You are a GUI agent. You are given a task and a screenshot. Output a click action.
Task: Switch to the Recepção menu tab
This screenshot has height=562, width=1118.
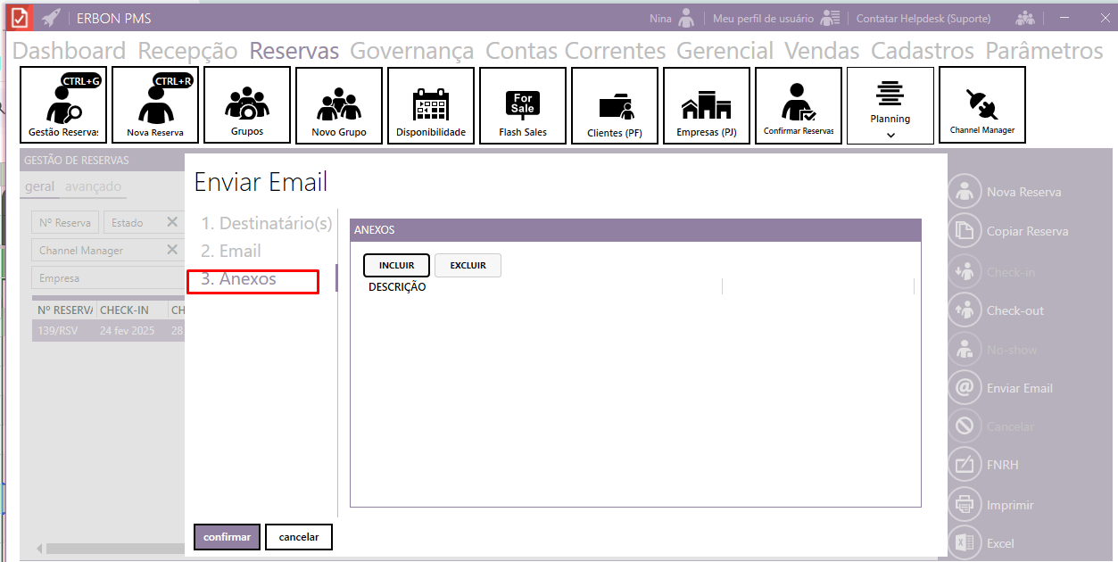187,51
